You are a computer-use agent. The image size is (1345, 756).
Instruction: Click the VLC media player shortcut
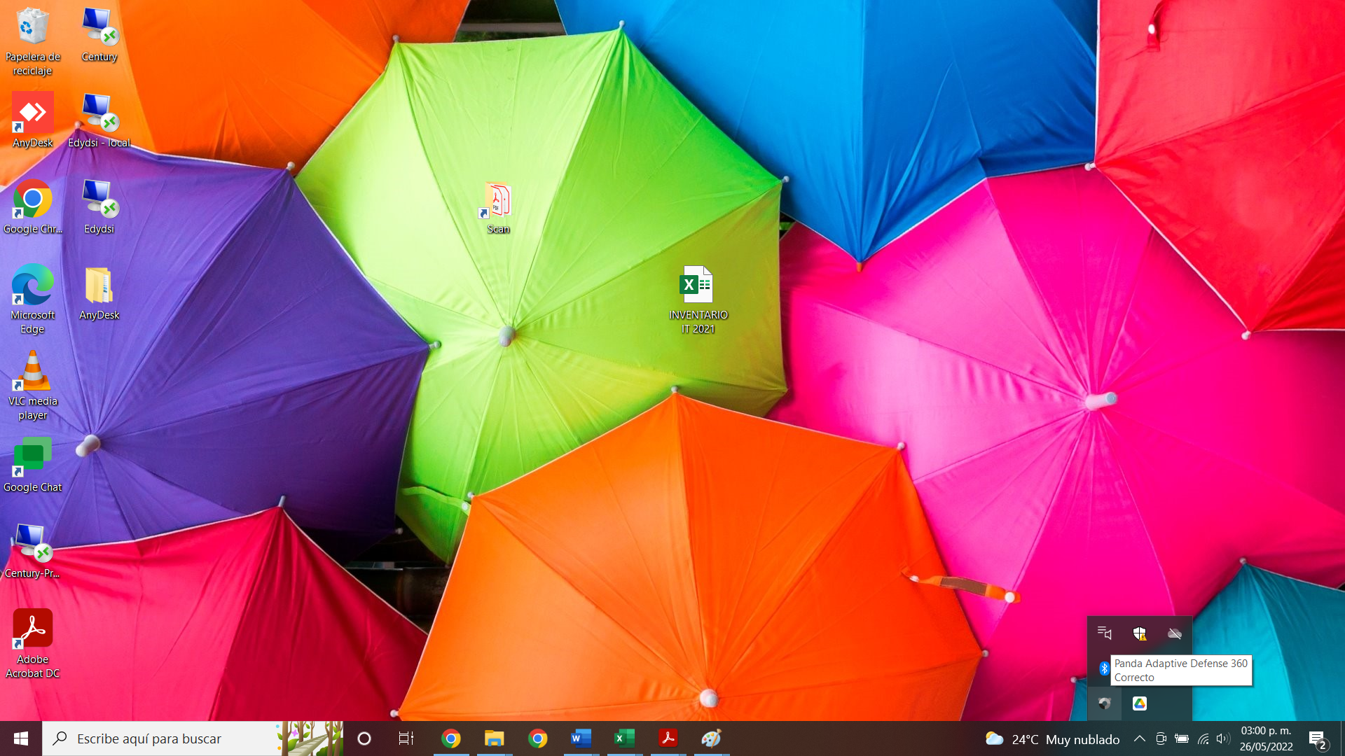click(x=32, y=372)
